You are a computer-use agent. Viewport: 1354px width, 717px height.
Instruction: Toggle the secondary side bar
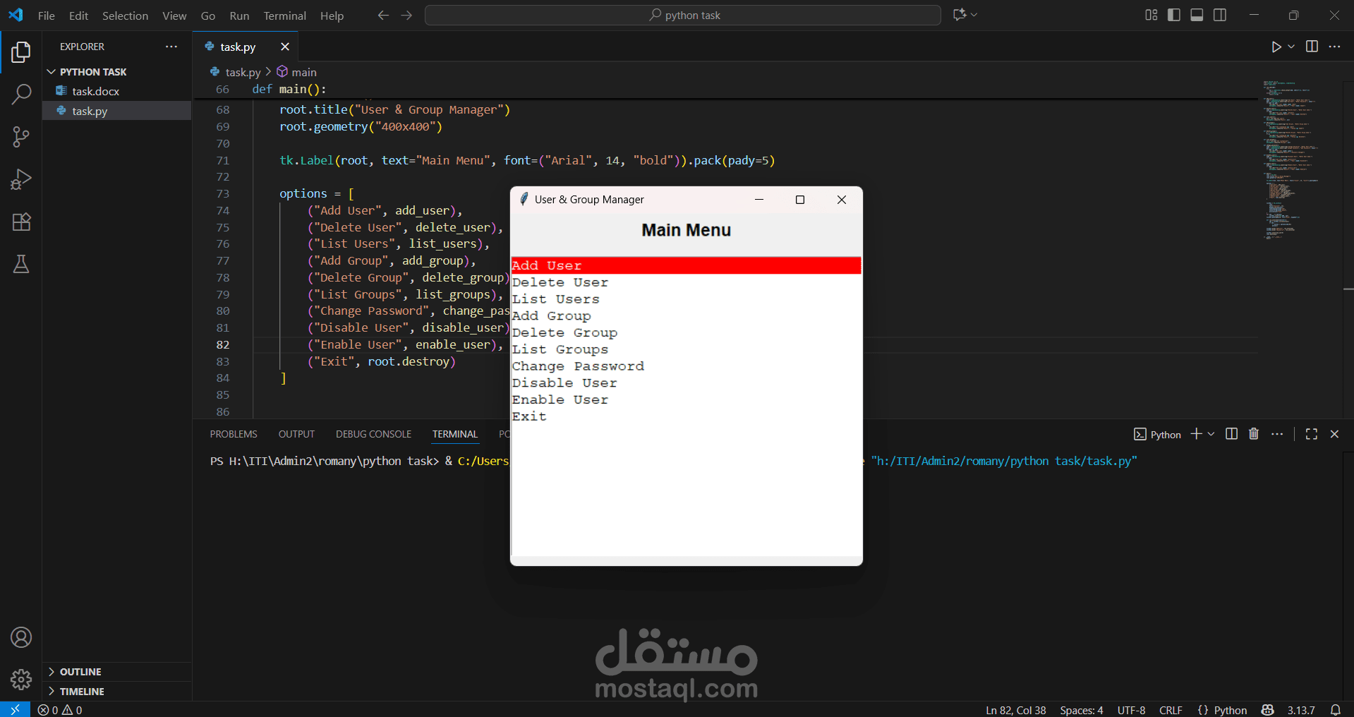[x=1220, y=15]
